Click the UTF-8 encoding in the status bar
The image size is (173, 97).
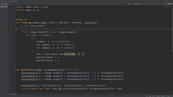[x=154, y=96]
